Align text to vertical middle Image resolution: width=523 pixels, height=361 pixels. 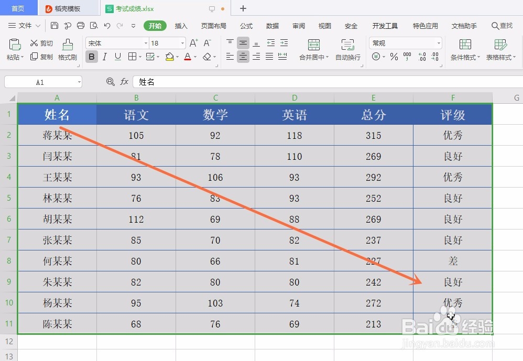[243, 43]
